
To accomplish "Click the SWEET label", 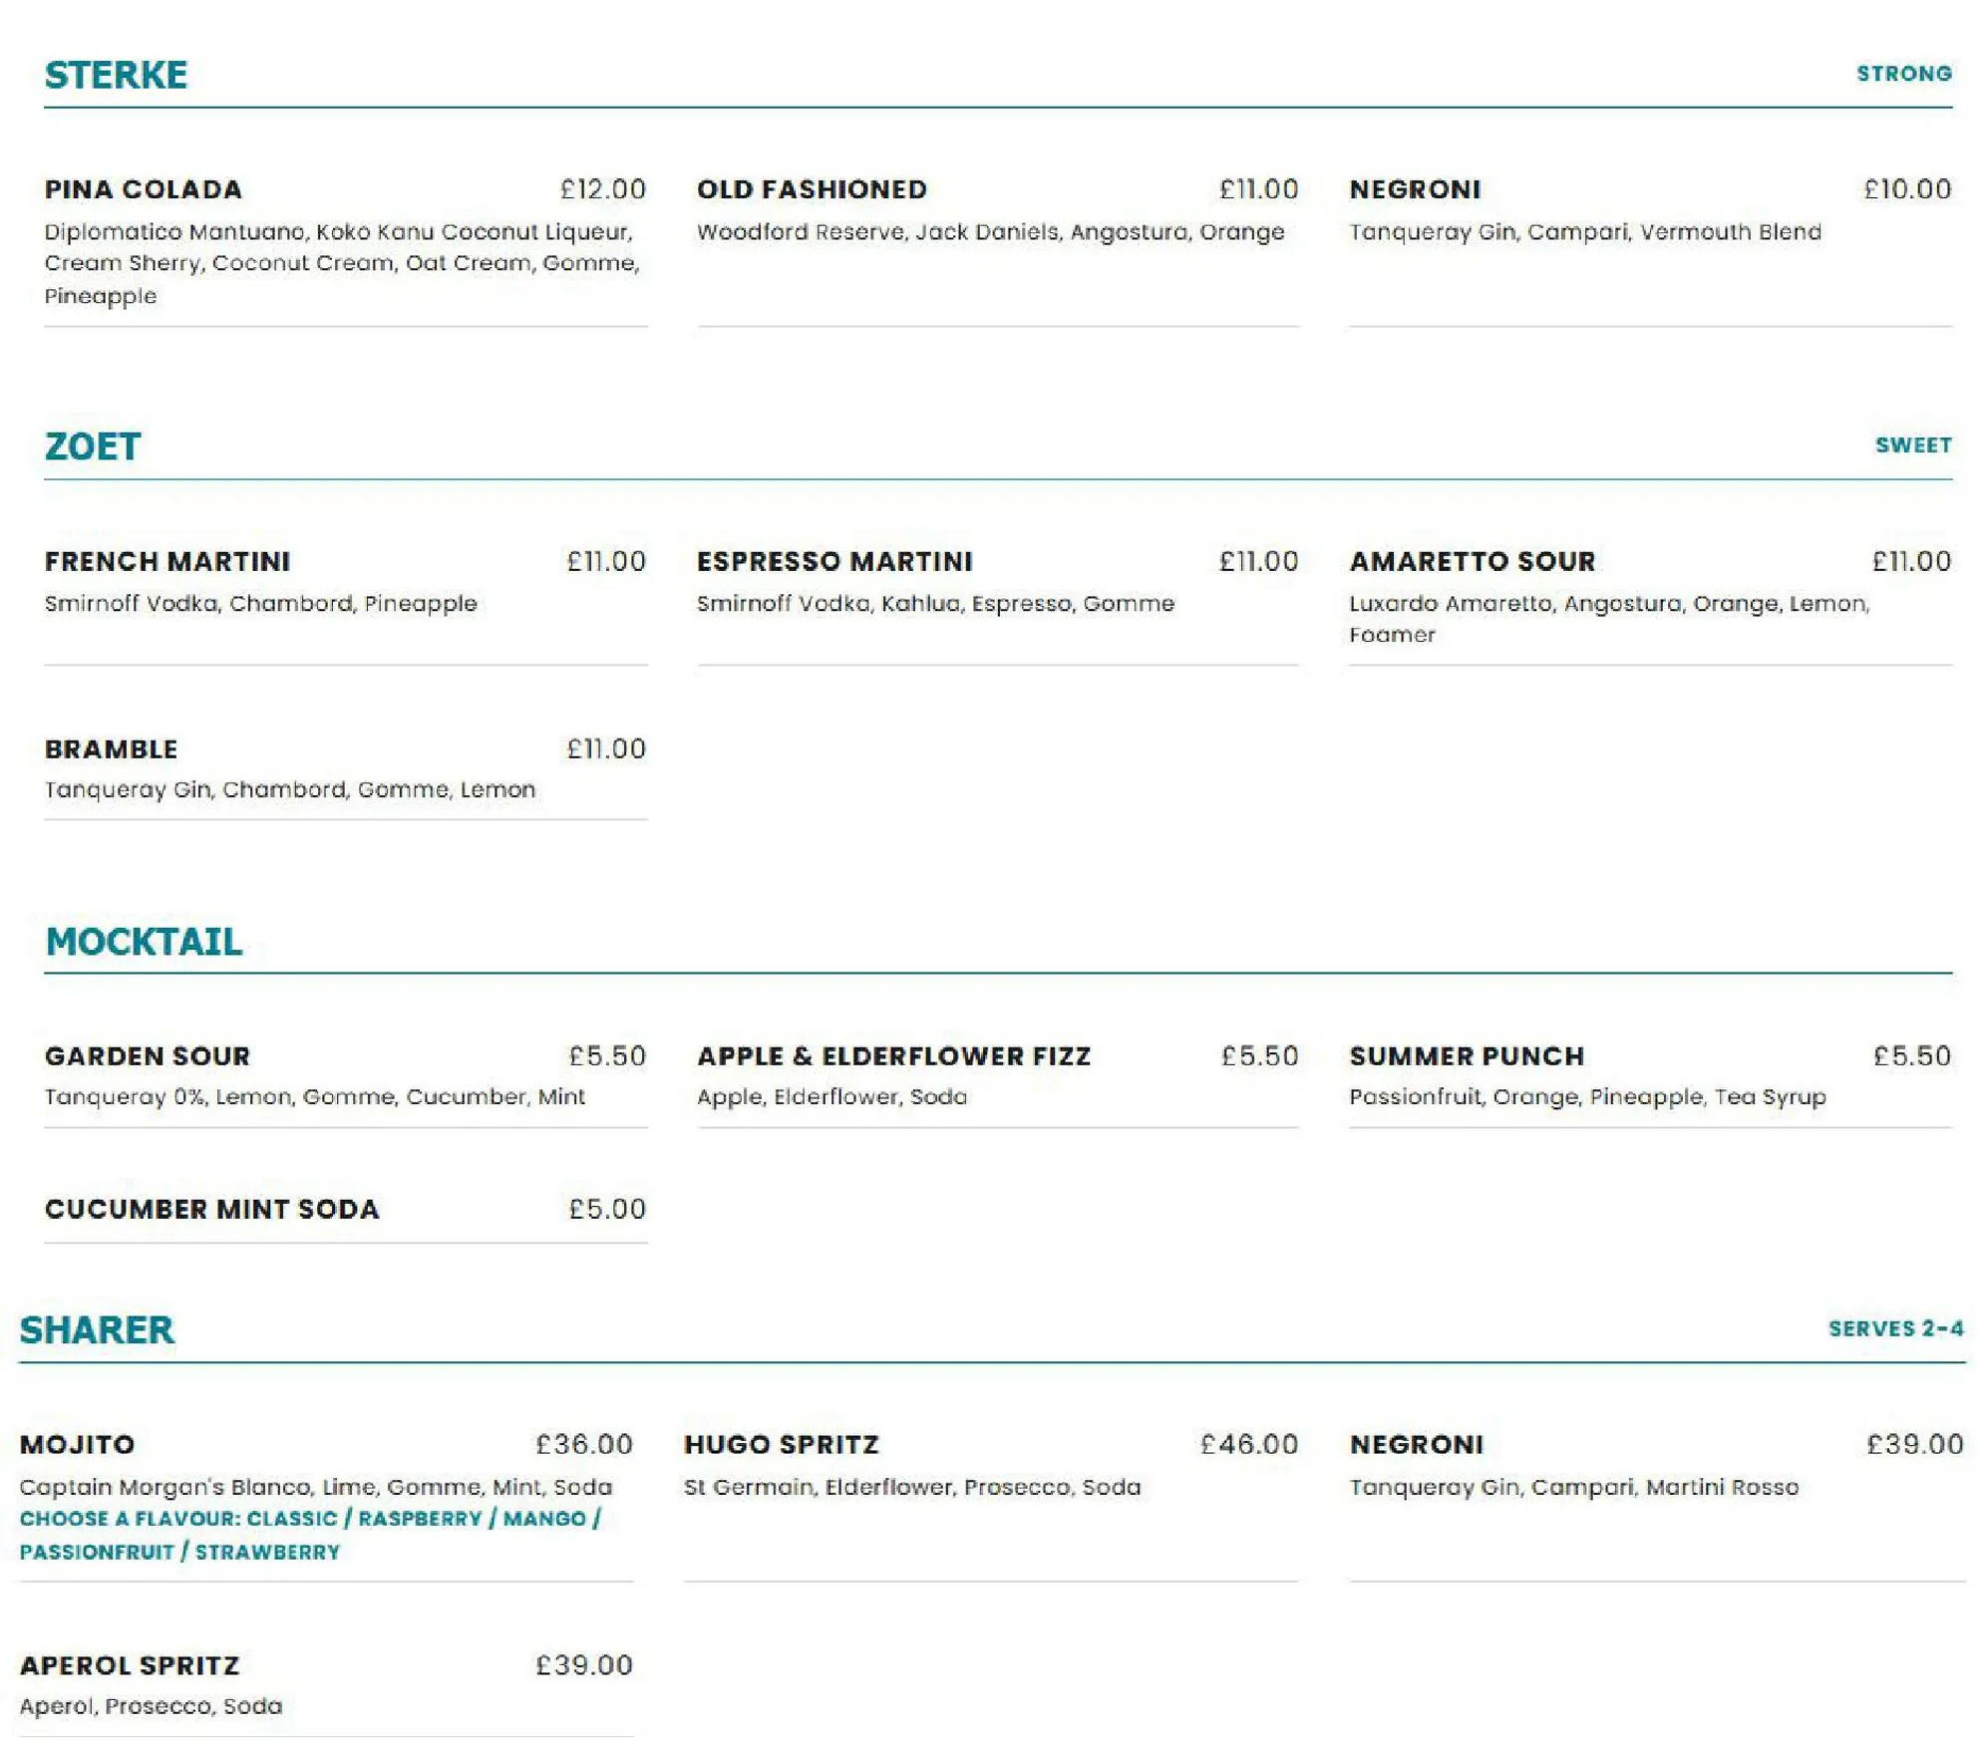I will click(x=1913, y=445).
